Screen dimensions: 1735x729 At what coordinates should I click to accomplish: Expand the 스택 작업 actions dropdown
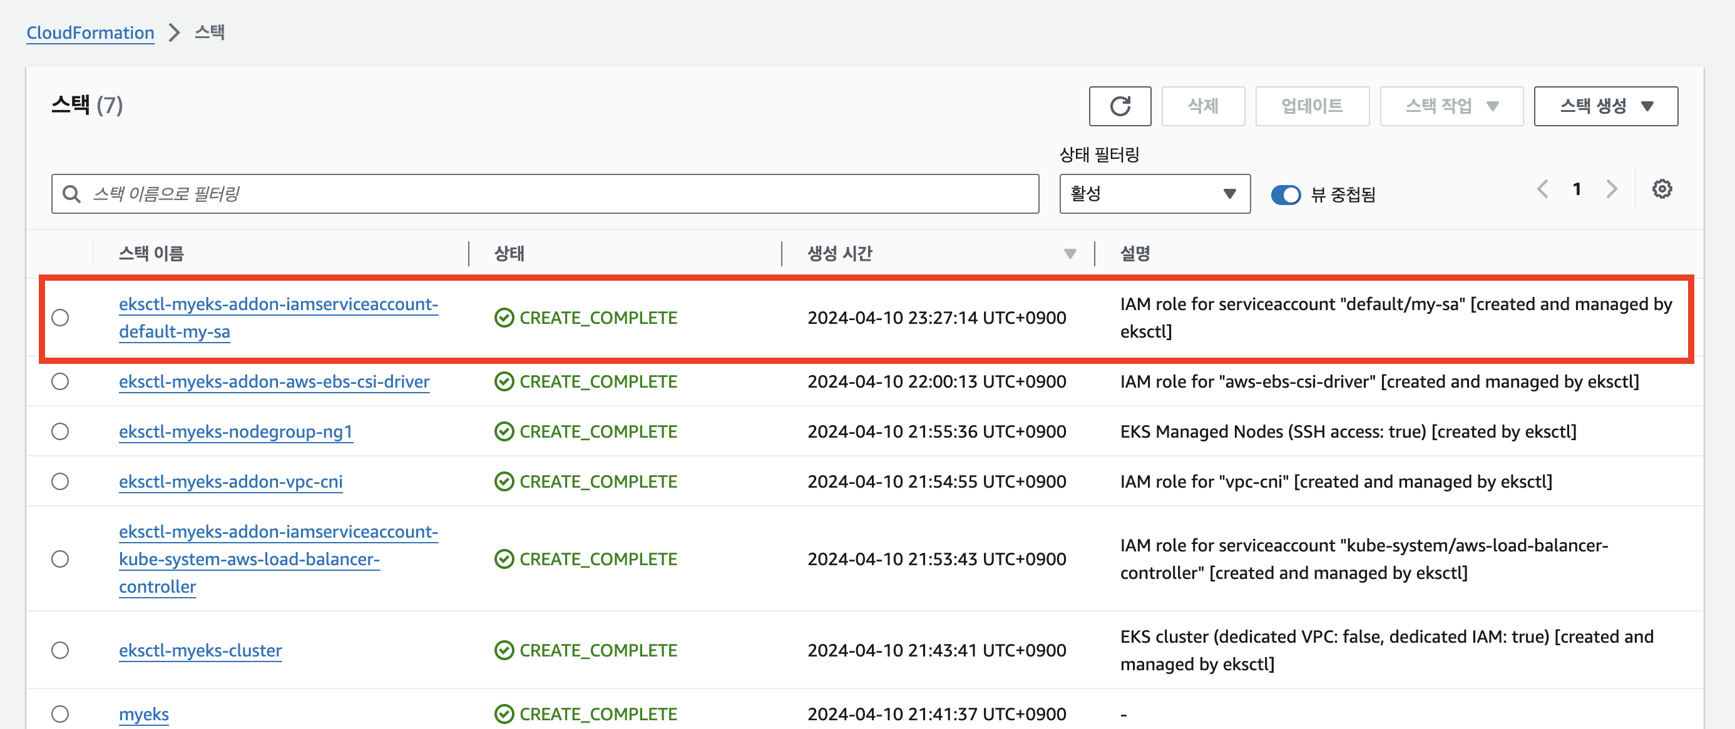point(1451,106)
